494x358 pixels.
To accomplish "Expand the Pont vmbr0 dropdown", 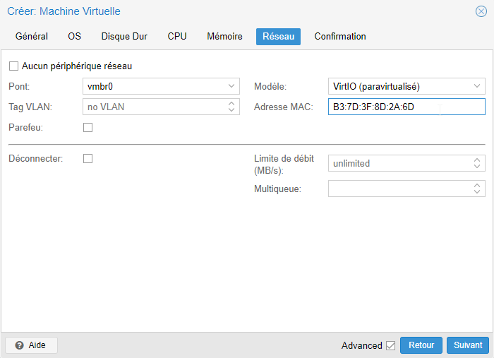I will point(231,86).
